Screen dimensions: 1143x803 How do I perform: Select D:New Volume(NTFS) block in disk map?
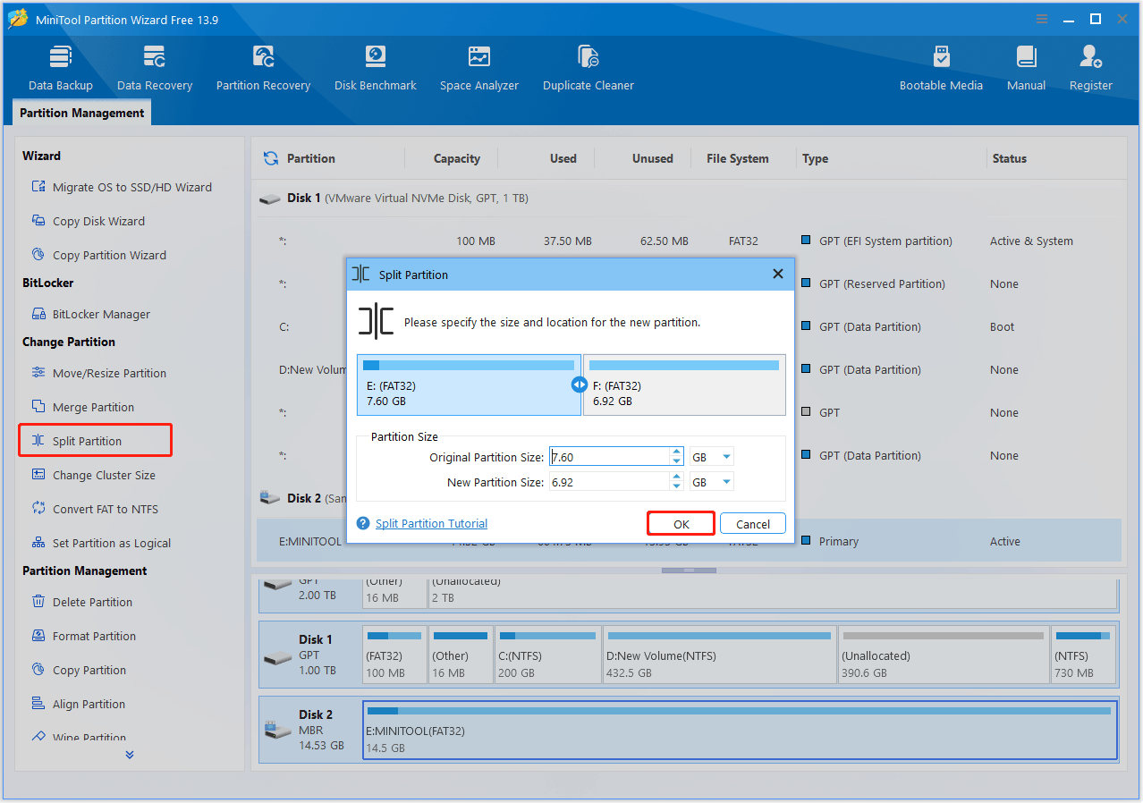pos(718,655)
